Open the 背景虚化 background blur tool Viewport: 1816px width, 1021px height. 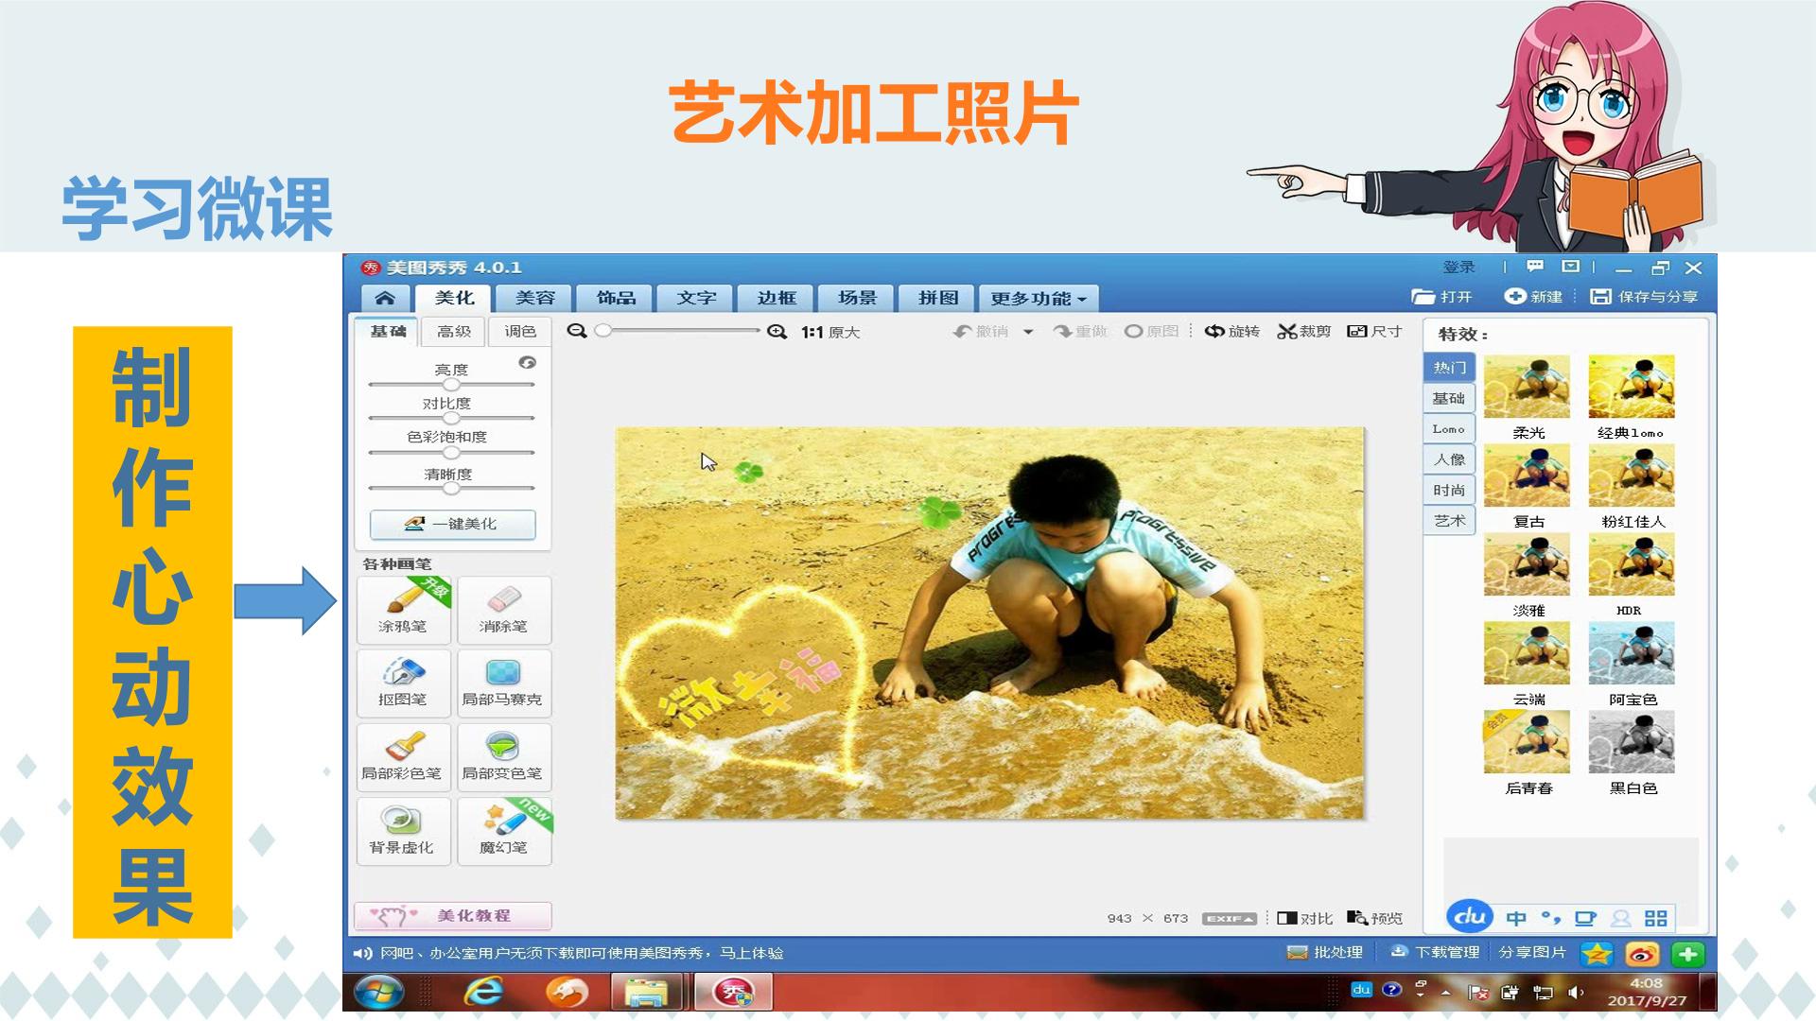(x=404, y=831)
